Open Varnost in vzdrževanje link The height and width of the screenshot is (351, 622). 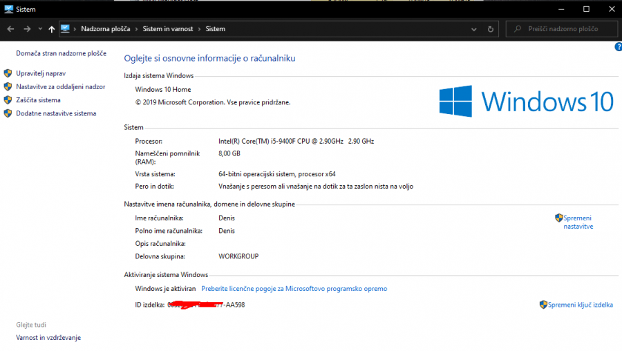point(48,338)
